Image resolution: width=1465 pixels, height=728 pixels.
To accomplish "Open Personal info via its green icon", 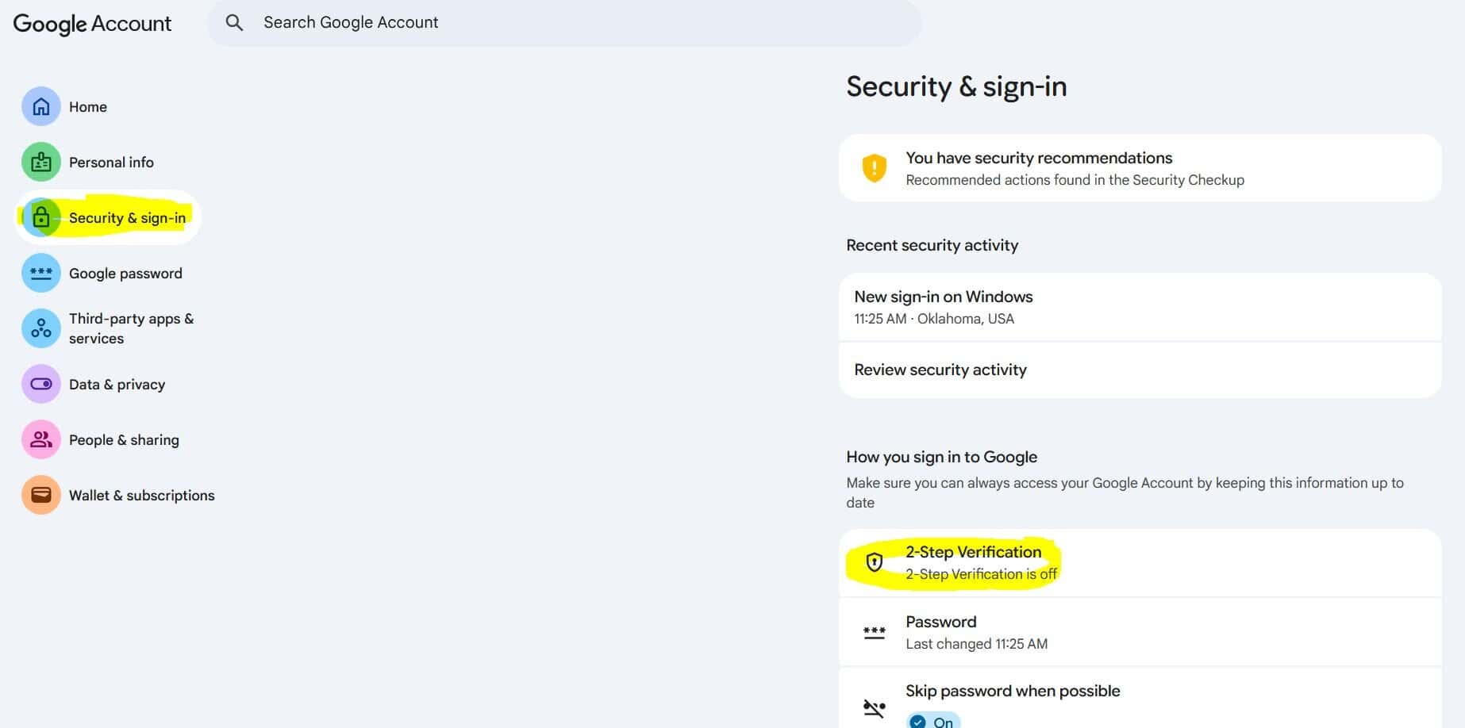I will click(x=41, y=163).
